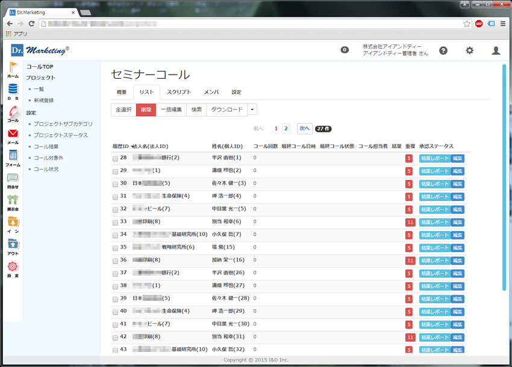
Task: Check the checkbox for row ID 28
Action: point(115,158)
